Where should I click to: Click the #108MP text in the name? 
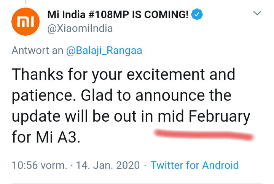coord(109,14)
